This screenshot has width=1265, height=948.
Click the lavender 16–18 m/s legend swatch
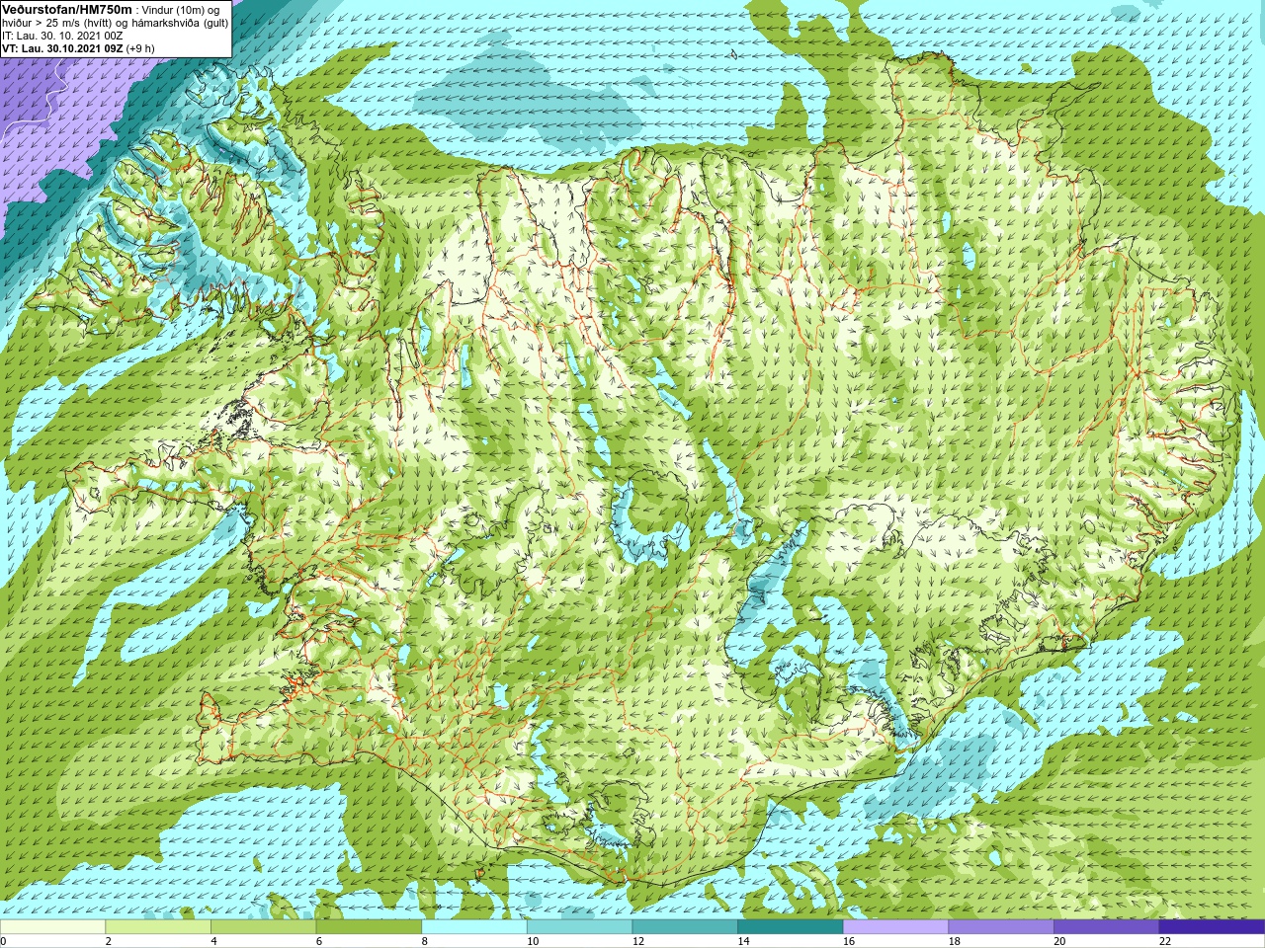pos(895,927)
